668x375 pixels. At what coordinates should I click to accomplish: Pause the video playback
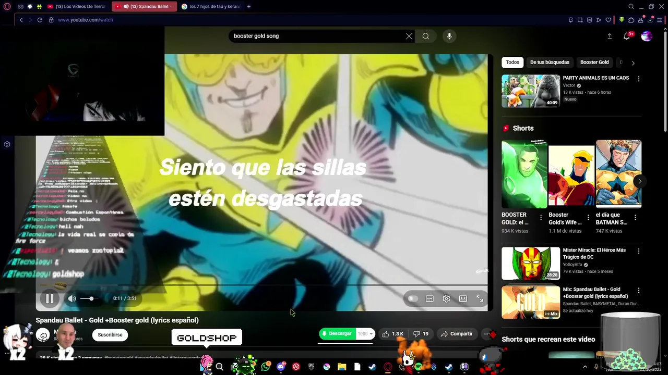[x=50, y=298]
